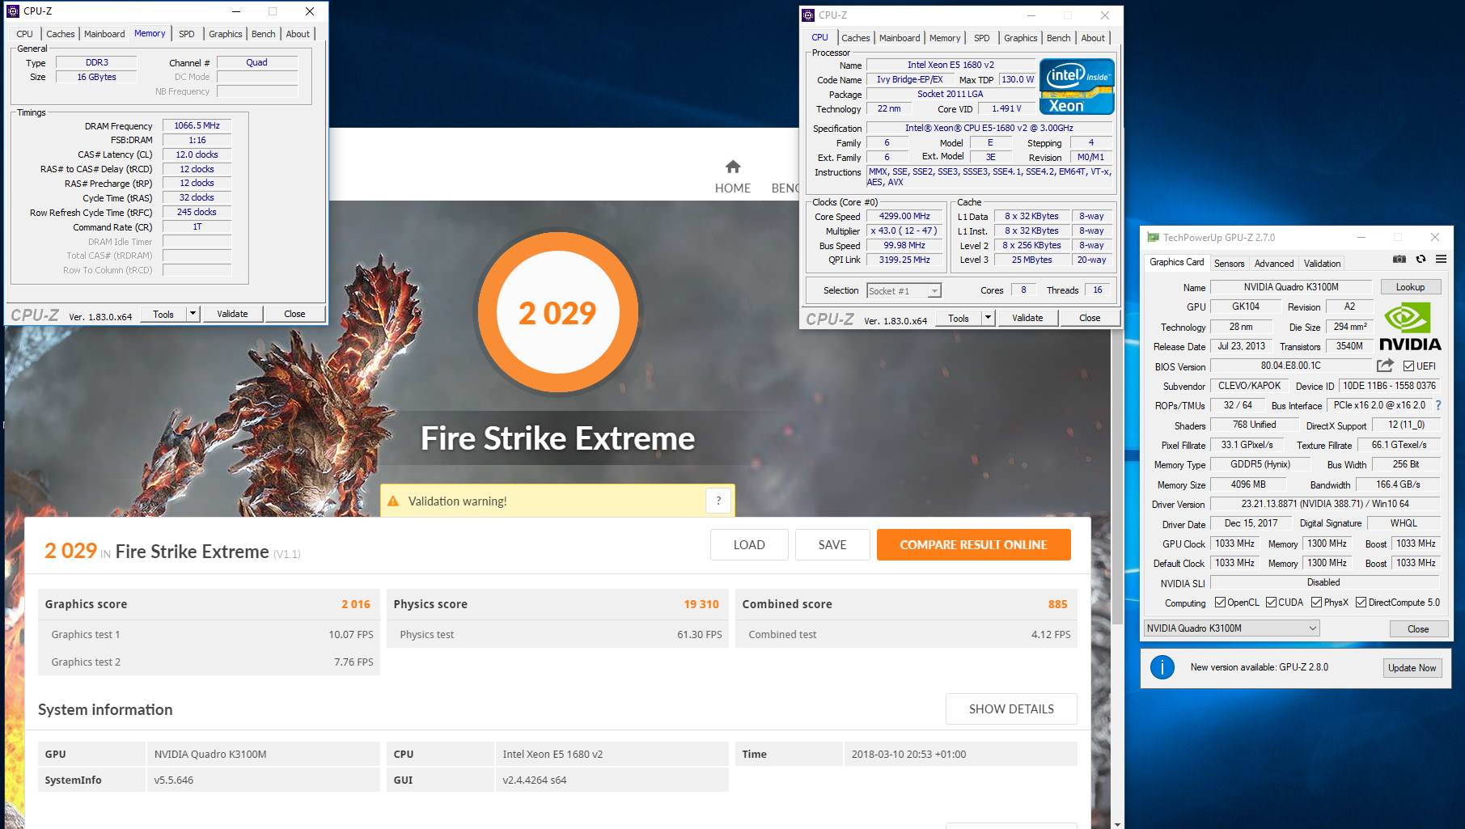
Task: Open the Tools dropdown arrow in CPU tab window
Action: coord(988,318)
